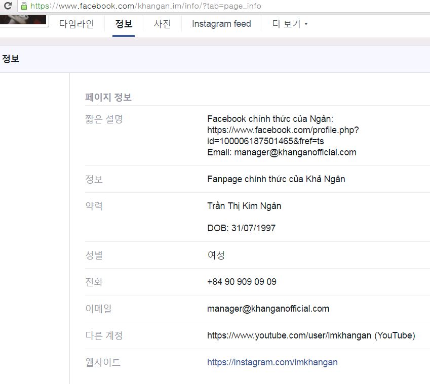This screenshot has width=430, height=384.
Task: Click the email address in 이메일 row
Action: (x=268, y=309)
